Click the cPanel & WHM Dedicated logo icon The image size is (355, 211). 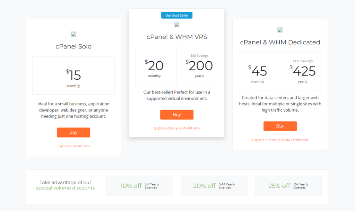click(x=280, y=30)
